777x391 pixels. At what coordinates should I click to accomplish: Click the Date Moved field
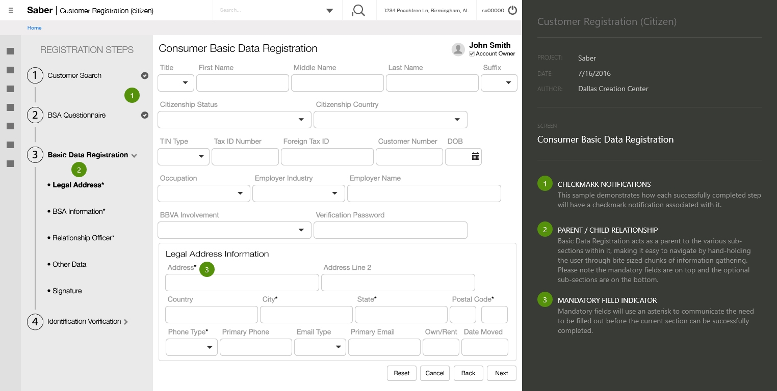(x=485, y=347)
